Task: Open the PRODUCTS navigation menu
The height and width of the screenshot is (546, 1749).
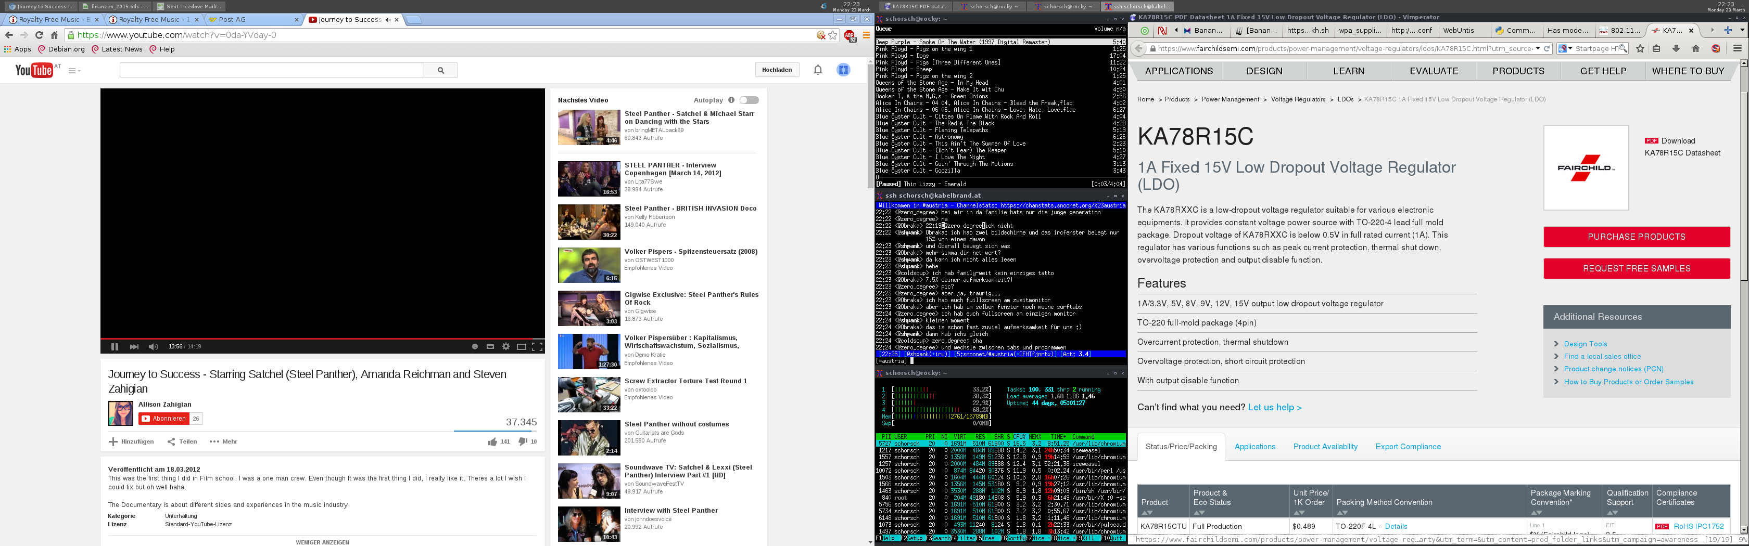Action: pyautogui.click(x=1518, y=71)
